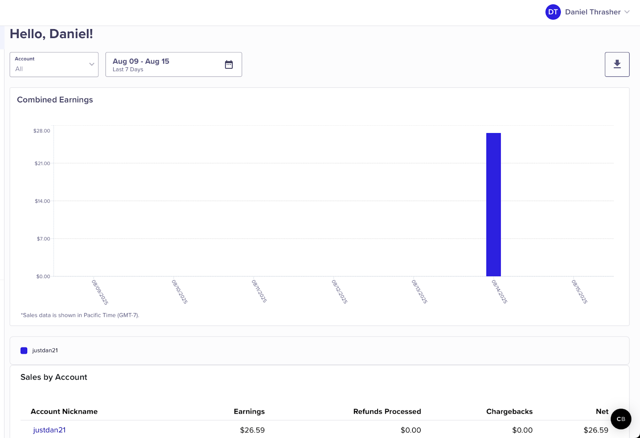
Task: Click the chat bubble icon near the table
Action: click(620, 419)
